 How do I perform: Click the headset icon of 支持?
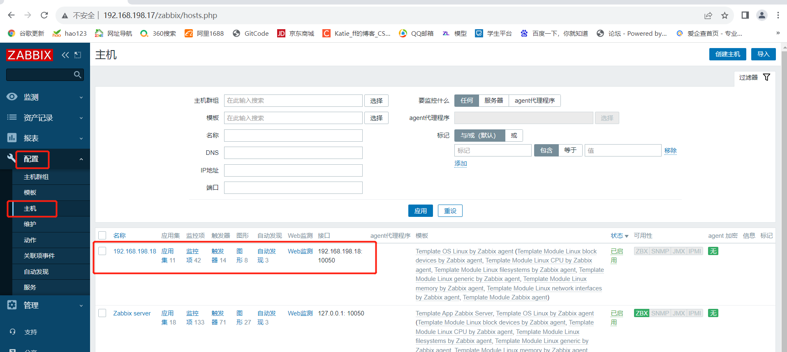tap(12, 331)
